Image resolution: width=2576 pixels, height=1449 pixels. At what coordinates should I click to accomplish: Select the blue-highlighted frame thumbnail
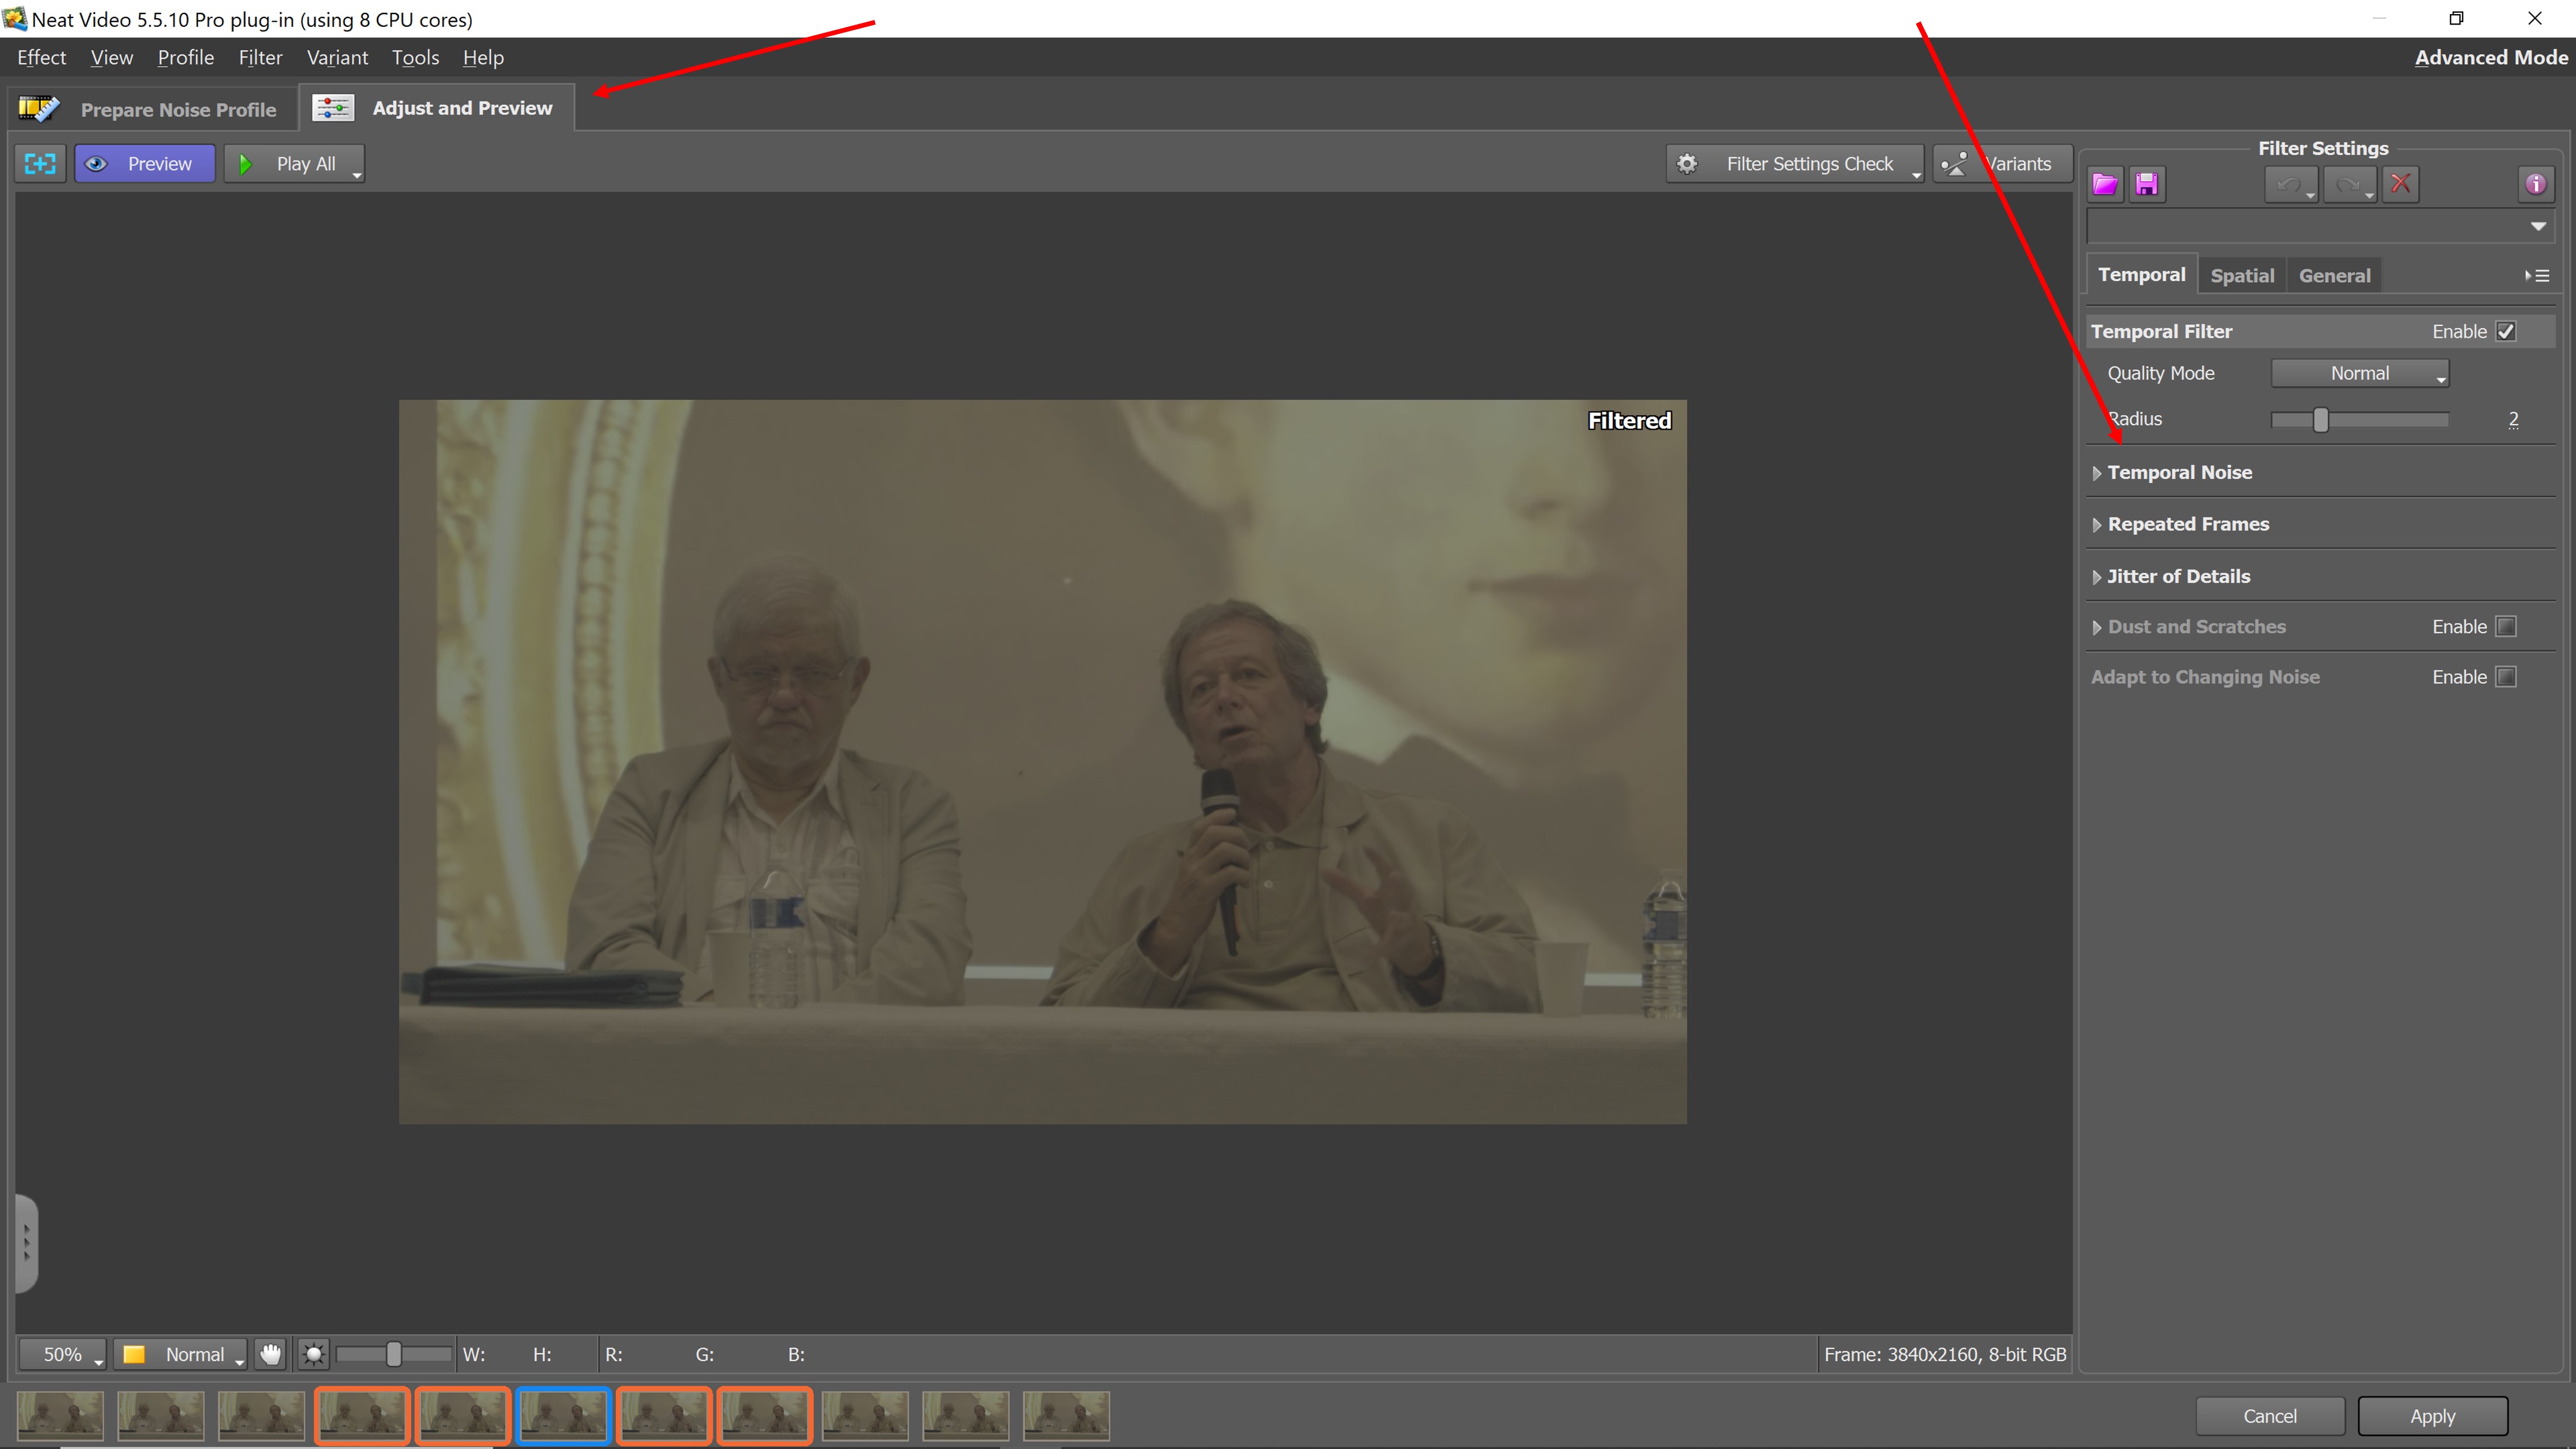[563, 1416]
